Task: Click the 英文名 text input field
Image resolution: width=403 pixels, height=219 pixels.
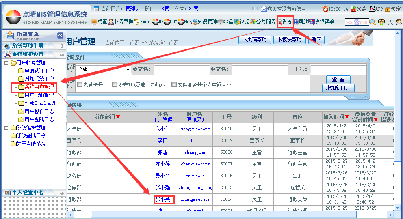Action: point(181,69)
